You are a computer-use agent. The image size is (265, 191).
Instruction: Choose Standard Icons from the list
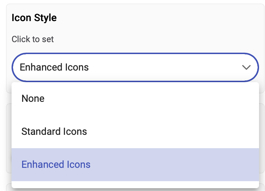54,132
